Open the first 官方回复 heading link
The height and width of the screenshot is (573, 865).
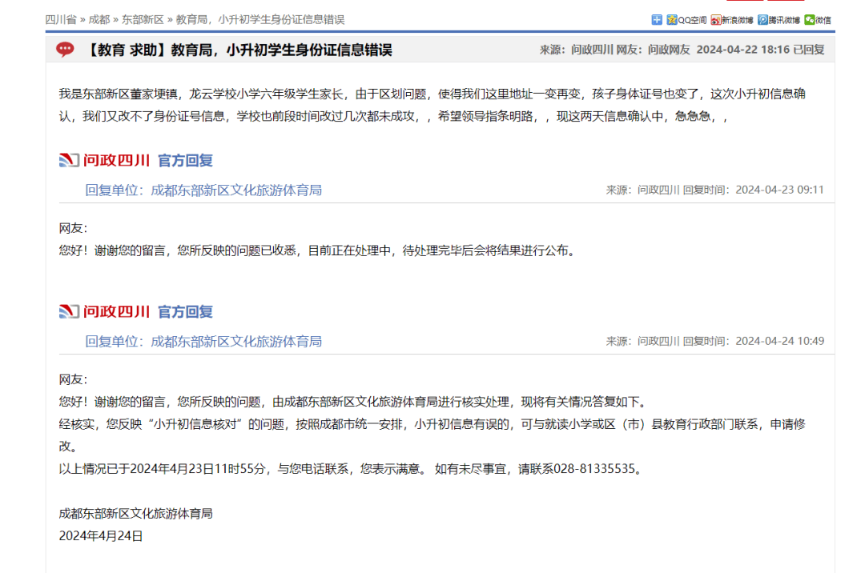tap(188, 160)
